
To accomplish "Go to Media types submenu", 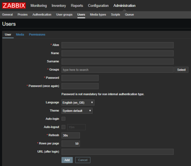I will 98,14.
